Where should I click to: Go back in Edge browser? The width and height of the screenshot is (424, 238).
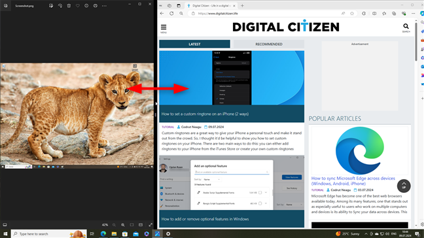coord(162,14)
